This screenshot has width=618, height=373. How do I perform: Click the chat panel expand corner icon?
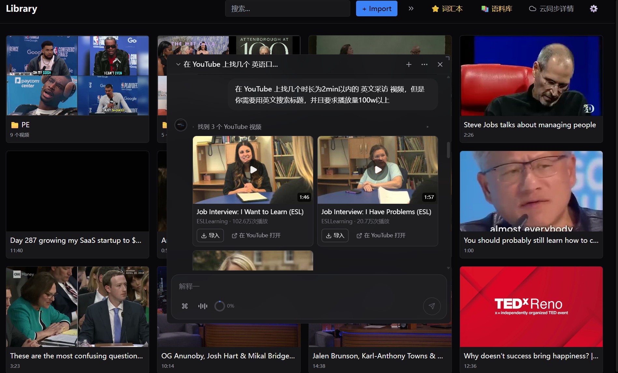[x=448, y=58]
